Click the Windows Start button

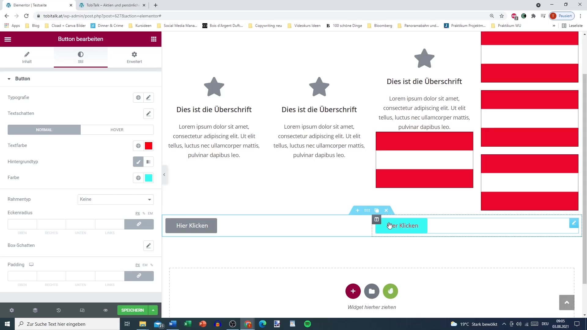point(7,324)
